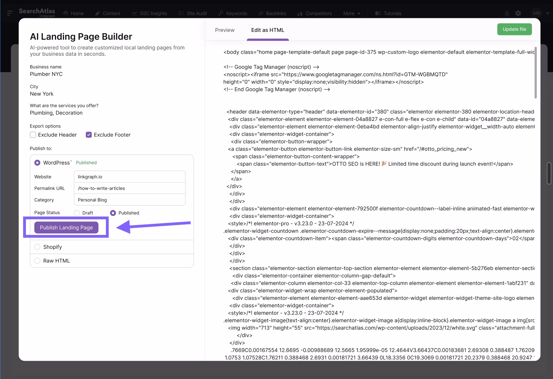
Task: Uncheck Exclude Footer
Action: [x=89, y=135]
